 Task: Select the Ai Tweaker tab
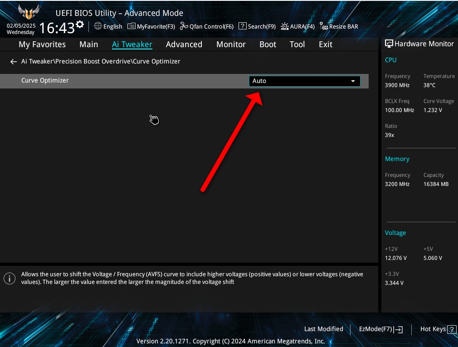(x=132, y=44)
